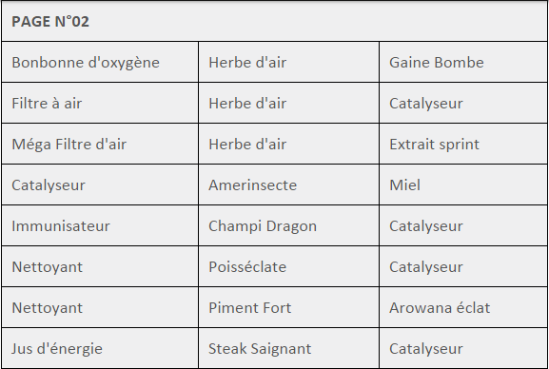Image resolution: width=549 pixels, height=369 pixels.
Task: Click Herbe d'air beside Filtre à air
Action: [x=288, y=103]
